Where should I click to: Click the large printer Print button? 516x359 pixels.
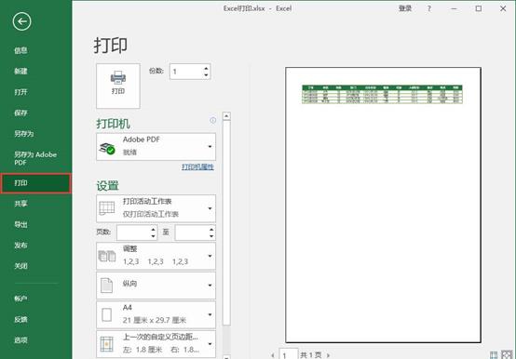[118, 86]
